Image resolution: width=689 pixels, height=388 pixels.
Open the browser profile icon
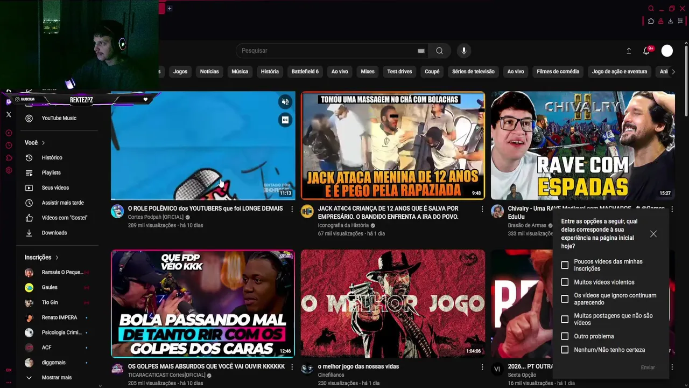click(x=660, y=21)
